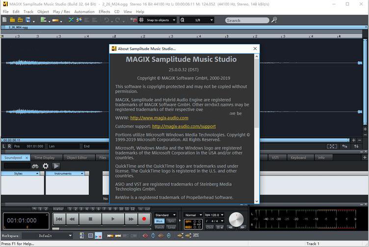Image resolution: width=369 pixels, height=247 pixels.
Task: Toggle the magnet snap icon
Action: coord(133,20)
